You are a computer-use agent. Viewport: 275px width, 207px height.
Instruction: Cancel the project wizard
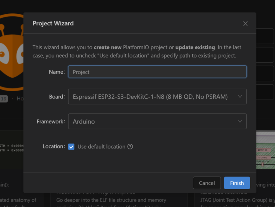(207, 183)
